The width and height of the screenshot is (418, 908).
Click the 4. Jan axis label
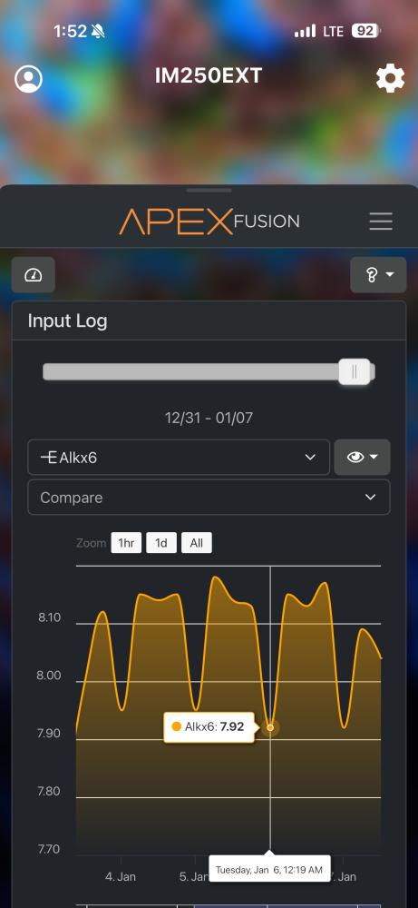[121, 877]
